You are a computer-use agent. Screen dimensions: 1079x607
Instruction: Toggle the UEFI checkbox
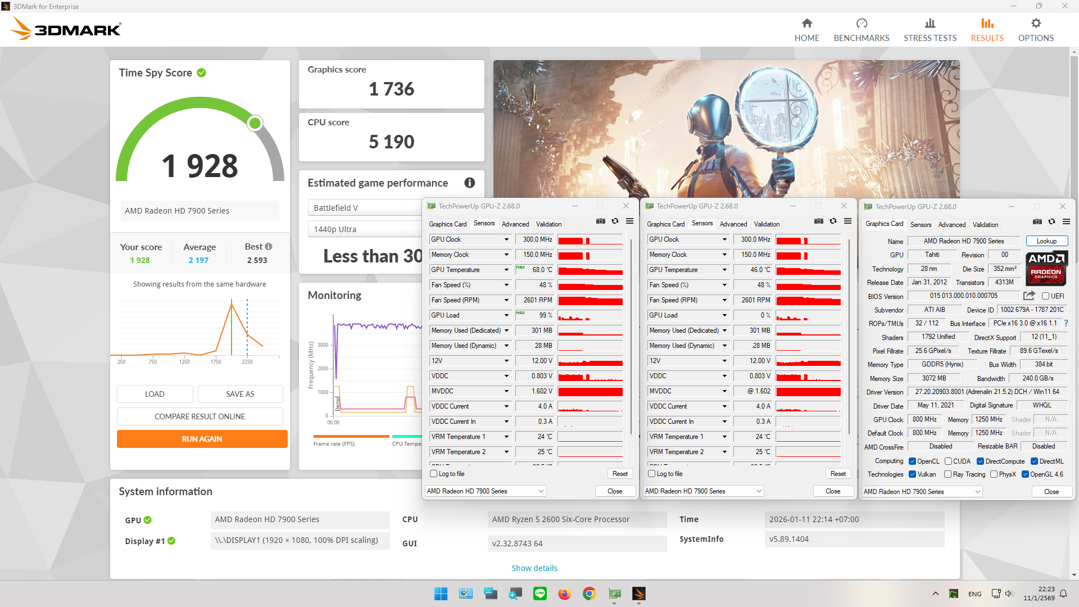click(1045, 296)
